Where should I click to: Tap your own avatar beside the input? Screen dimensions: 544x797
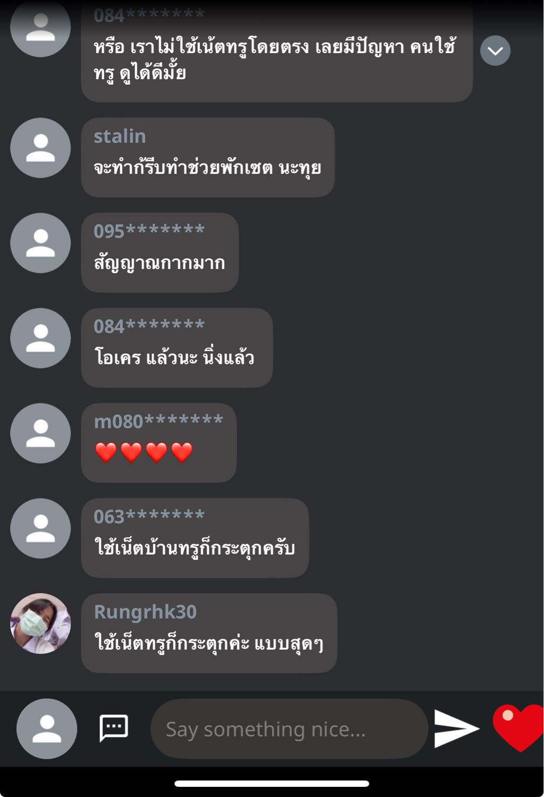[x=47, y=728]
